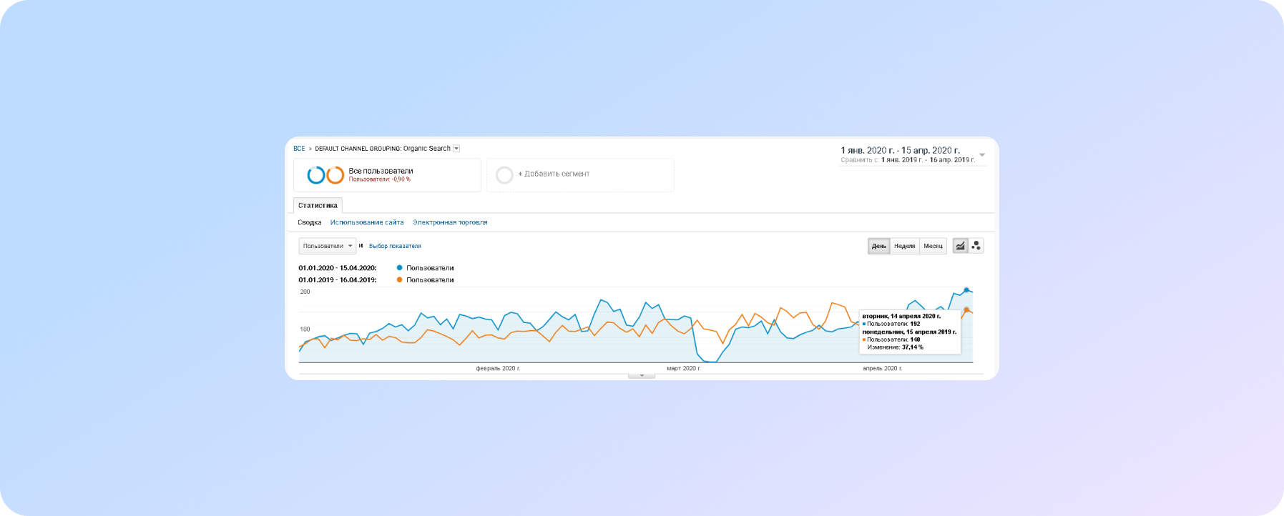Click the апрель 2020 г. axis label

point(883,368)
